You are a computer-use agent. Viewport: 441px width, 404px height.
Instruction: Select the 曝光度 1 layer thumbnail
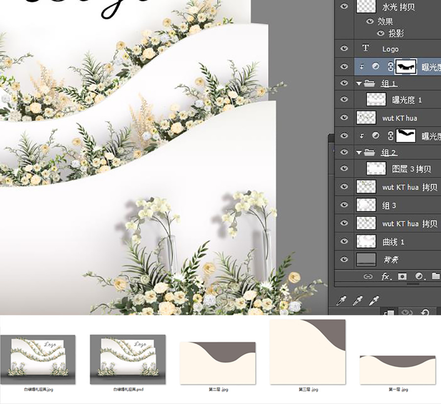tap(376, 100)
